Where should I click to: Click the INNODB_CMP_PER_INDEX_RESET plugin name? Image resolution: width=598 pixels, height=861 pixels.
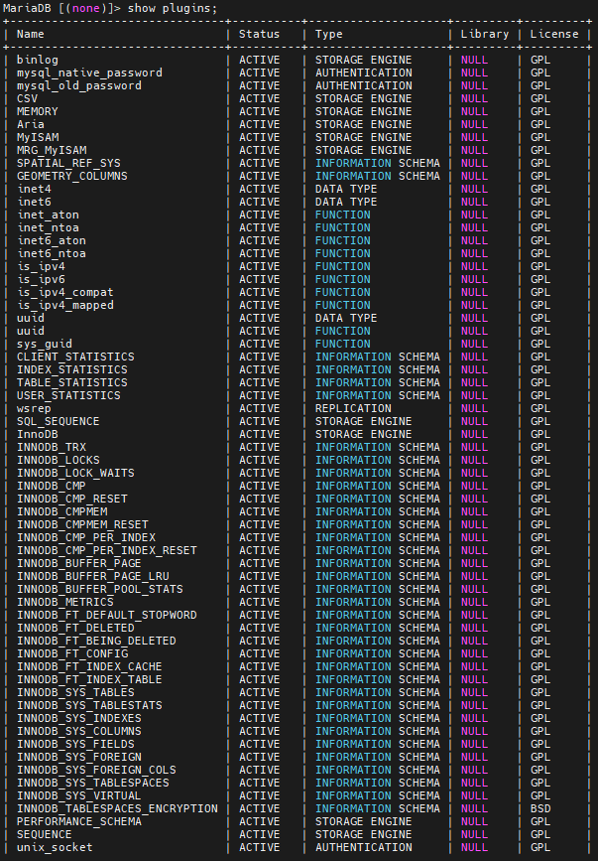(x=107, y=550)
